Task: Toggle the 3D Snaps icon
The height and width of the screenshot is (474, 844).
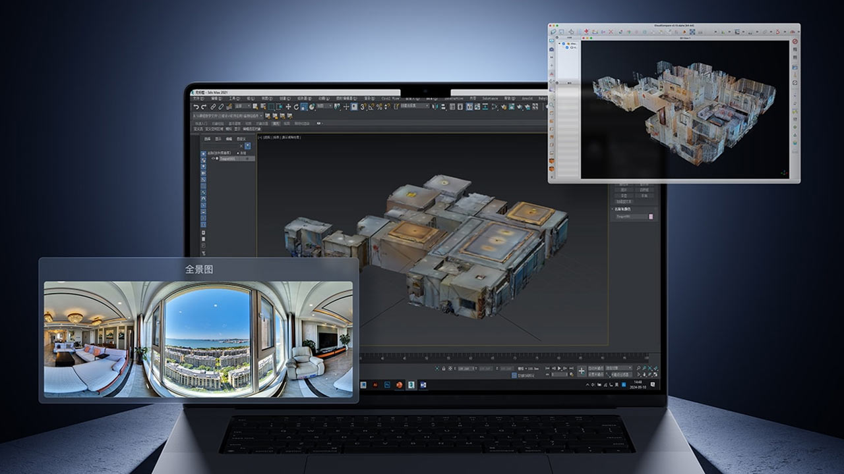Action: click(362, 107)
